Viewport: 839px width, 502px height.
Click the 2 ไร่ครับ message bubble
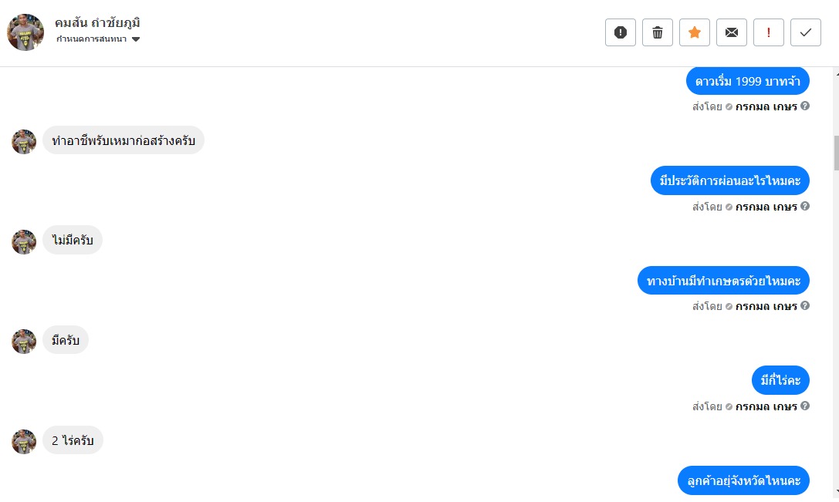point(73,441)
